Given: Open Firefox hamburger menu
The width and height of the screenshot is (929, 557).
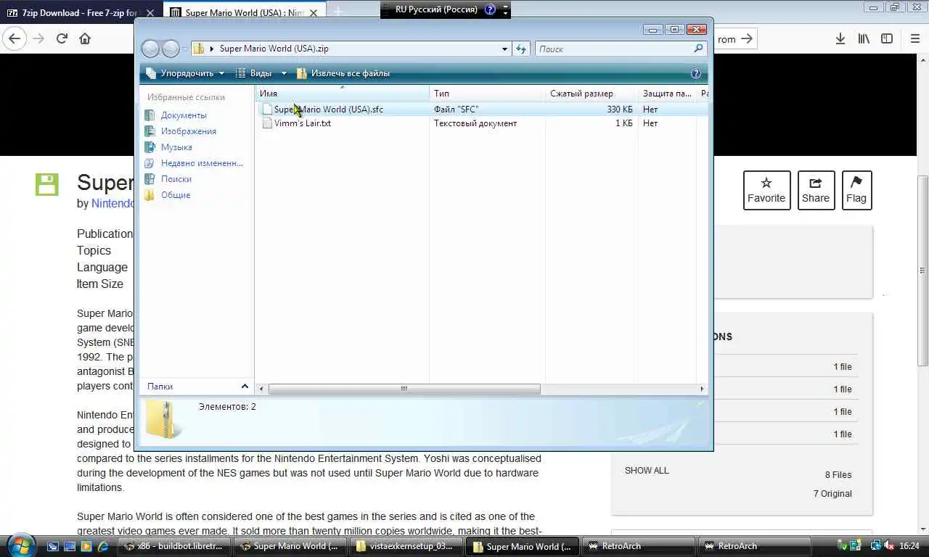Looking at the screenshot, I should coord(914,39).
